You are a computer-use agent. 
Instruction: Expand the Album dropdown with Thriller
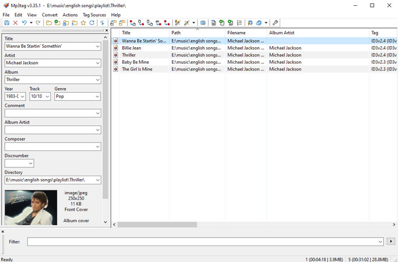point(98,80)
